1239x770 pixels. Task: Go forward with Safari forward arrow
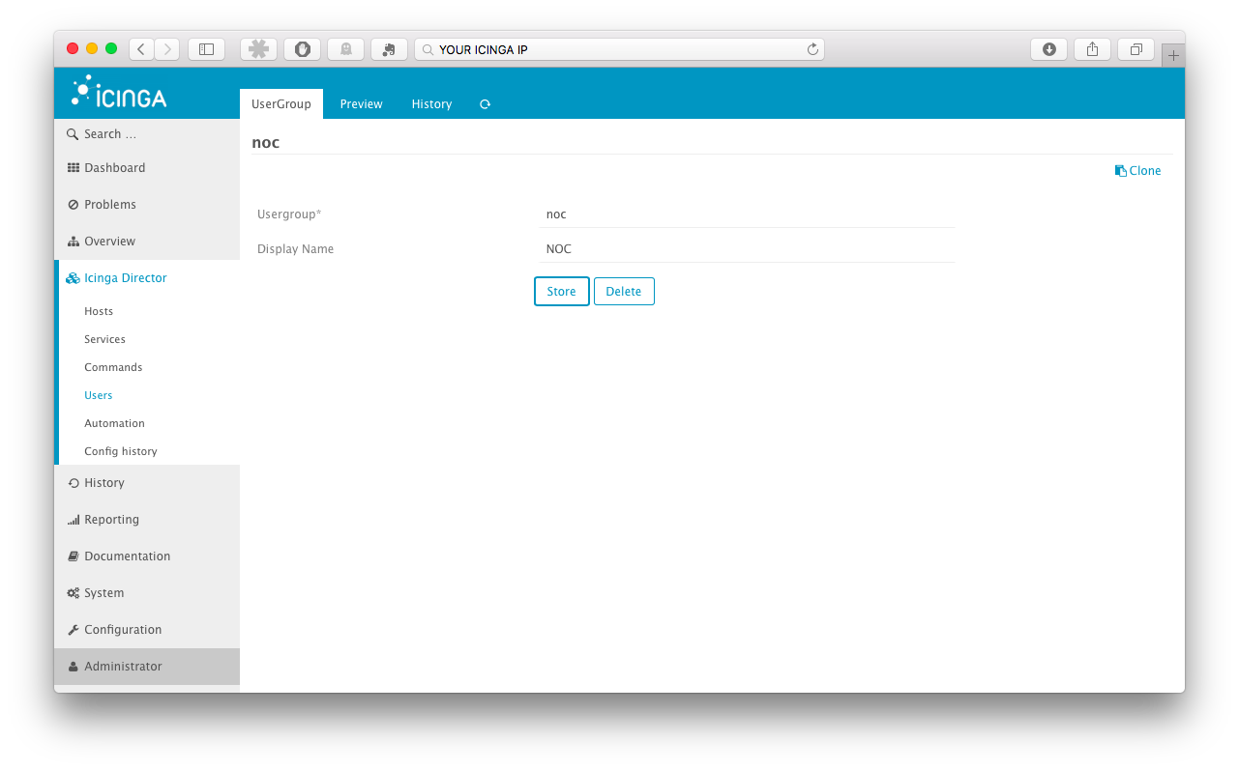click(x=167, y=49)
